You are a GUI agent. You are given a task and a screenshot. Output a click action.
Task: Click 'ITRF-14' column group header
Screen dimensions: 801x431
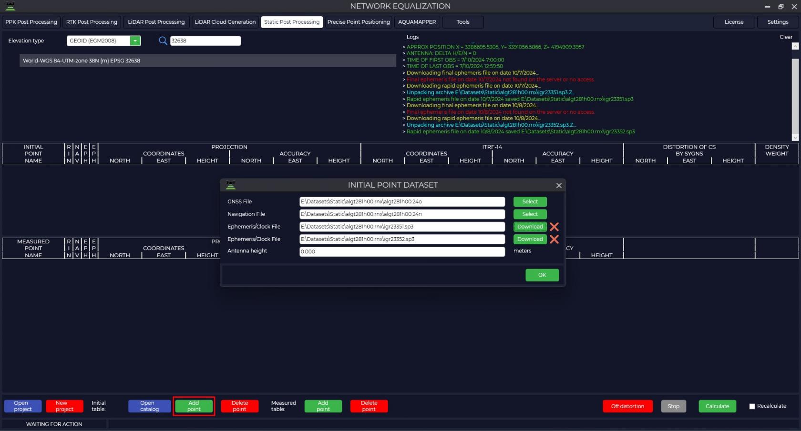(492, 147)
